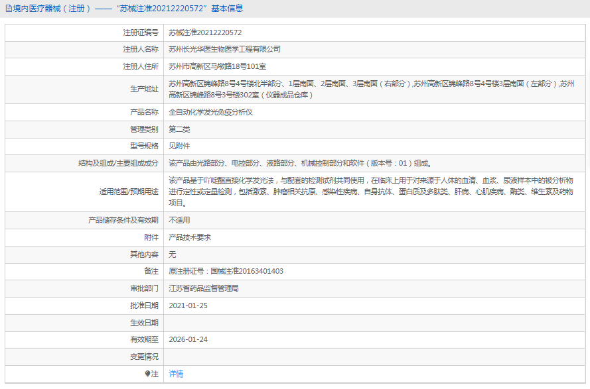Select expiry date 2026-01-24
This screenshot has width=590, height=389.
click(x=188, y=339)
